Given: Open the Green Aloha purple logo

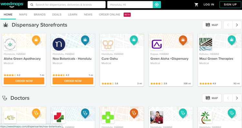Looking at the screenshot, I should pyautogui.click(x=156, y=44).
